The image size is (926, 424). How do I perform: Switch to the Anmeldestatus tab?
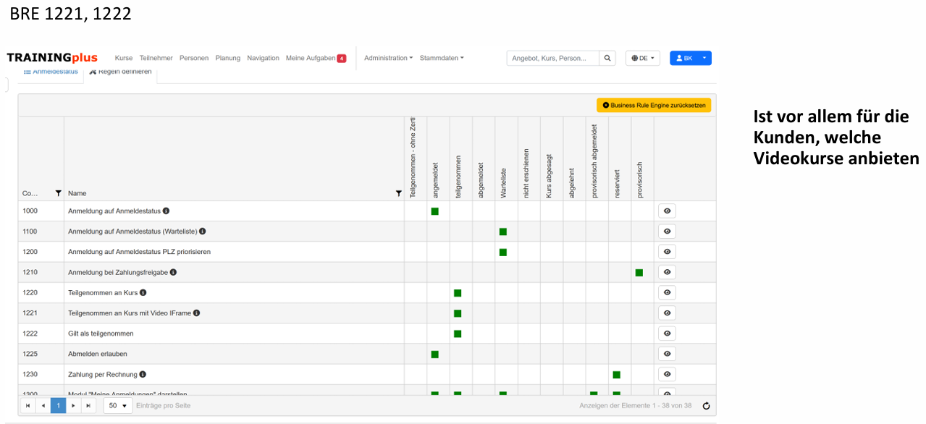point(51,72)
